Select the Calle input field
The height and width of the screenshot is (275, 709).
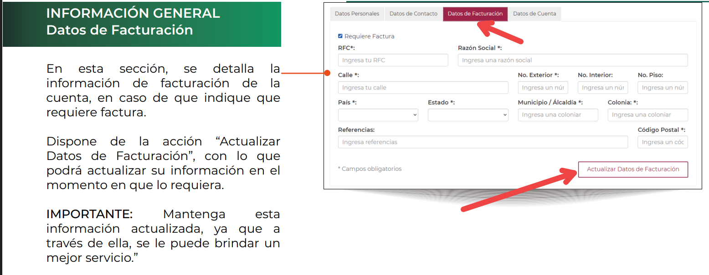tap(423, 88)
